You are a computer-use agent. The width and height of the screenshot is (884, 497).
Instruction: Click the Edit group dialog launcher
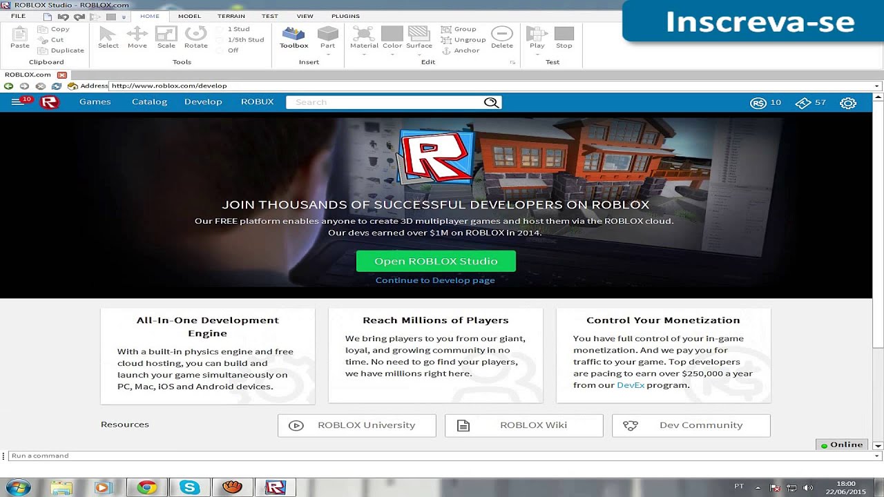point(512,62)
